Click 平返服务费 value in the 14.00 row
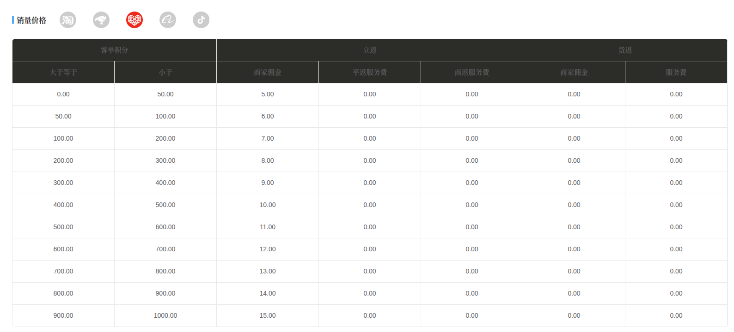This screenshot has height=332, width=734. click(x=370, y=293)
